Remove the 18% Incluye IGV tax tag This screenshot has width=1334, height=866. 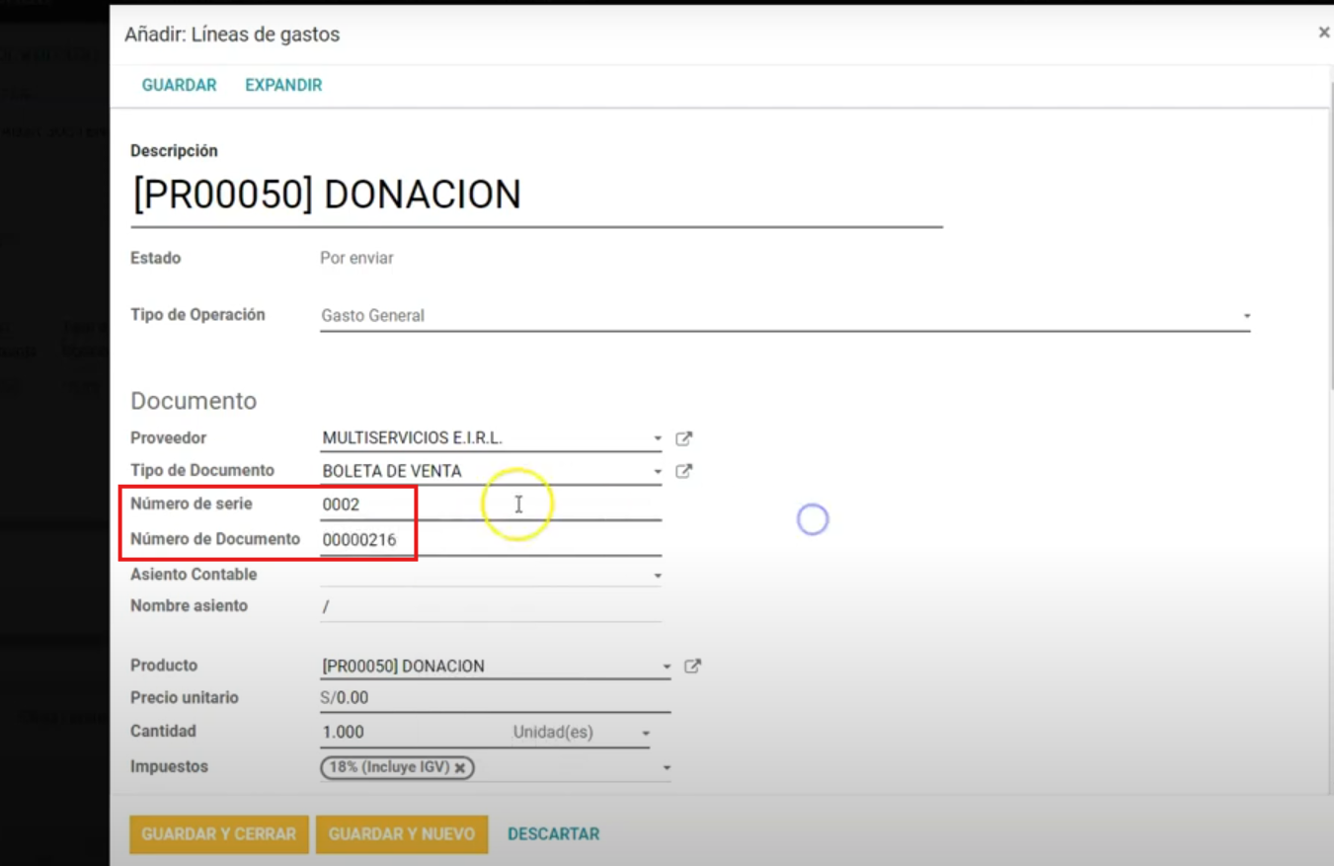tap(460, 766)
